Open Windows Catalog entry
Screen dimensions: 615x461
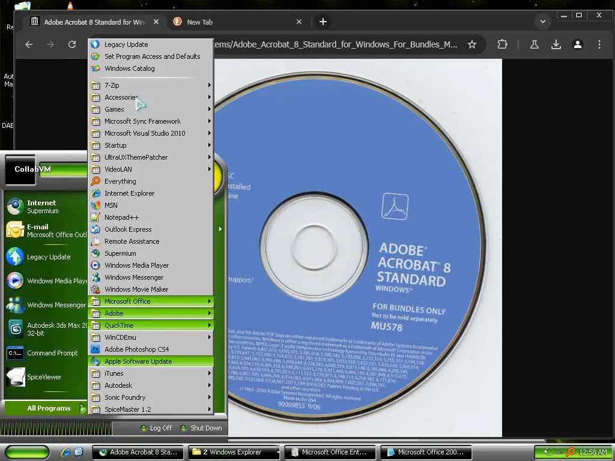(x=151, y=68)
